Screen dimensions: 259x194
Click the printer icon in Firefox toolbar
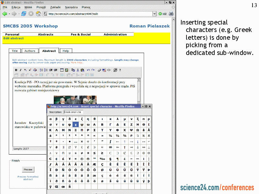(171, 14)
